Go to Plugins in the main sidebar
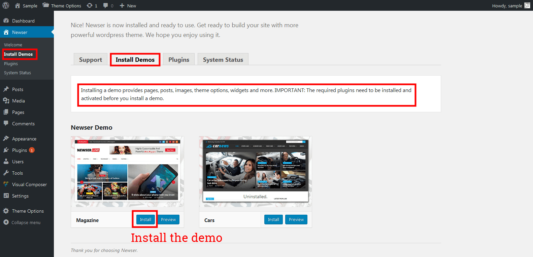 pos(19,150)
